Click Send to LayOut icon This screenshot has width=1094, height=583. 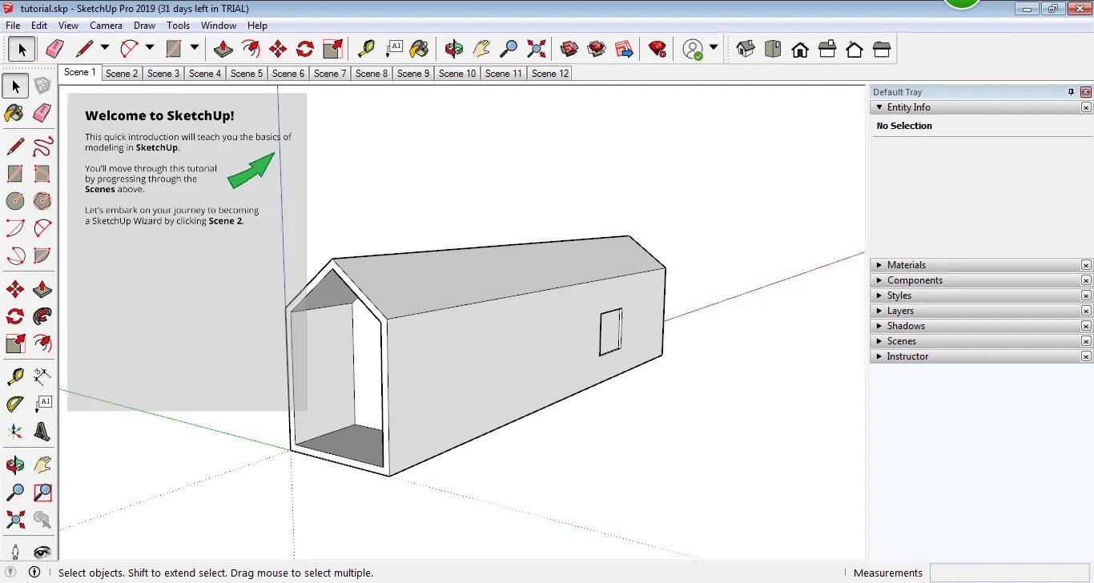tap(624, 49)
